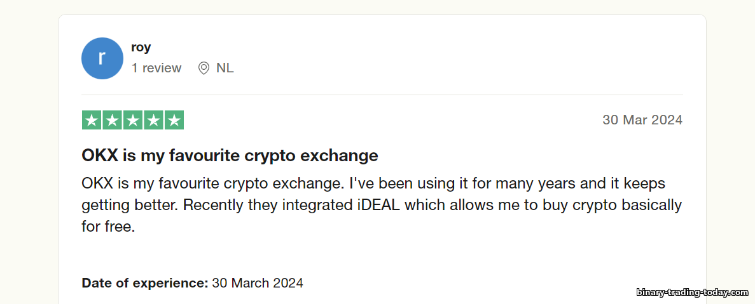Click the location pin icon
This screenshot has height=304, width=755.
pos(204,68)
